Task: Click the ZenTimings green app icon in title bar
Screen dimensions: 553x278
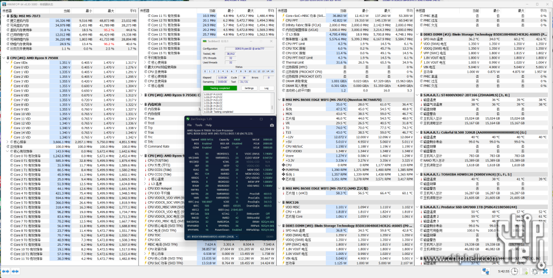Action: (188, 120)
